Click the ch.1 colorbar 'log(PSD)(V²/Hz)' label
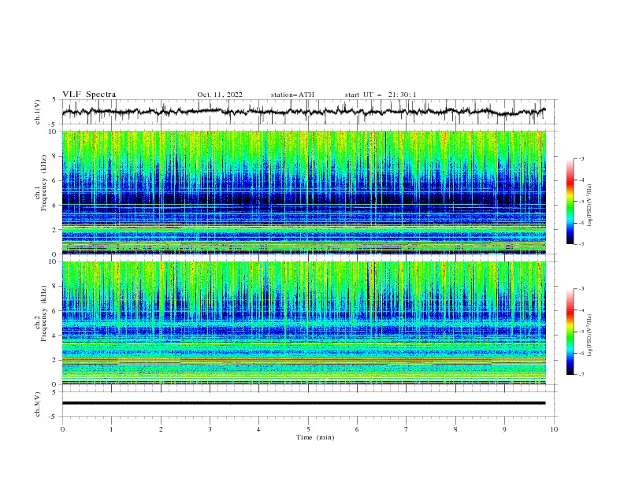Screen dimensions: 624x482 (590, 206)
